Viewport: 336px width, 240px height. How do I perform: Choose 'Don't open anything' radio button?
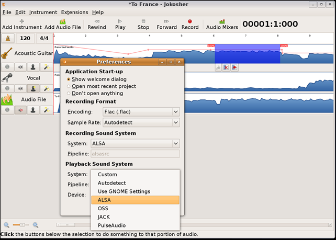click(69, 94)
